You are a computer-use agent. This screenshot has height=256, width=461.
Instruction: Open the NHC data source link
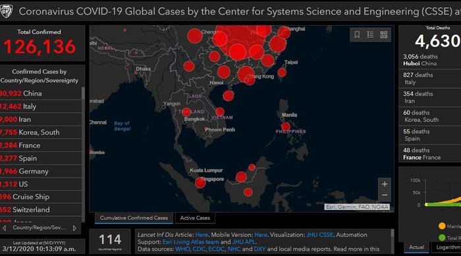234,249
